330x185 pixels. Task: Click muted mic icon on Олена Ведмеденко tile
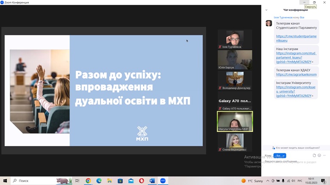220,150
